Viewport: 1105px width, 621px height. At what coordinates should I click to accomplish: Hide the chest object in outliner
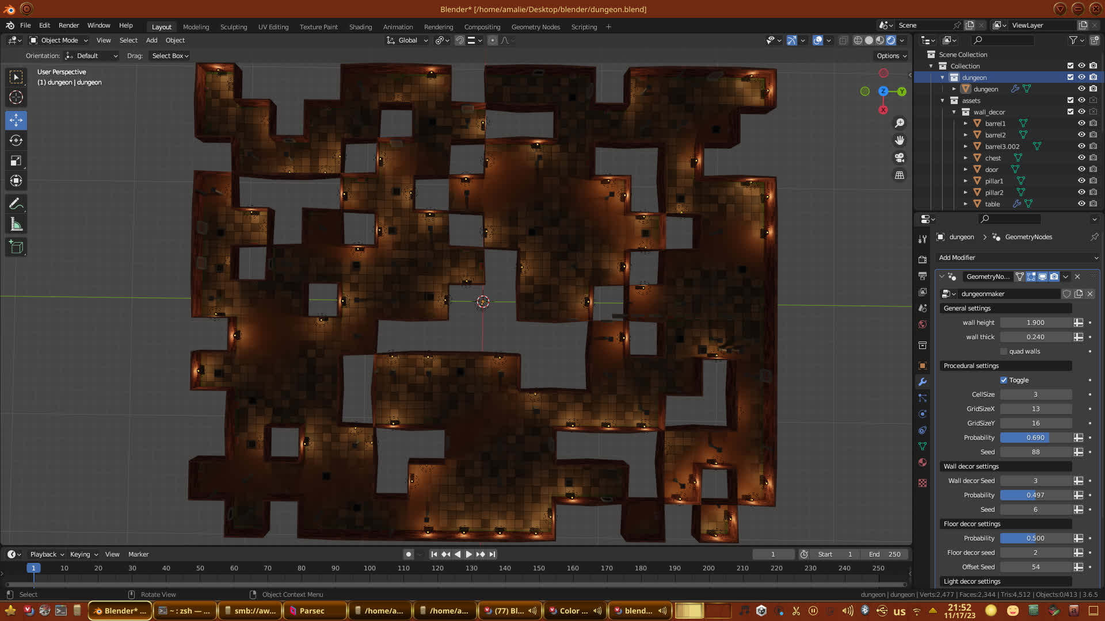tap(1081, 158)
